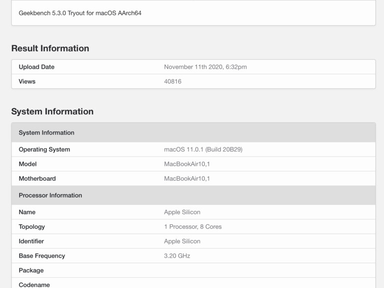Click the 3.20 GHz base frequency value
This screenshot has height=288, width=384.
177,256
